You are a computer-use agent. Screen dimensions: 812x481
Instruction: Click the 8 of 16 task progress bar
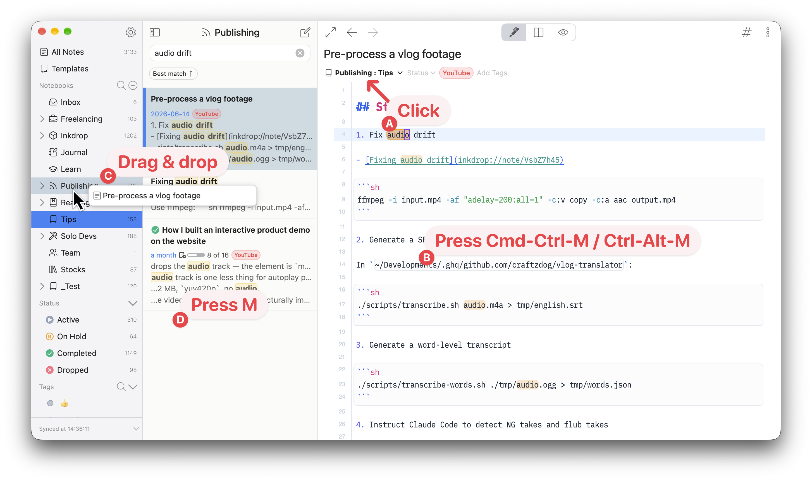click(x=196, y=255)
